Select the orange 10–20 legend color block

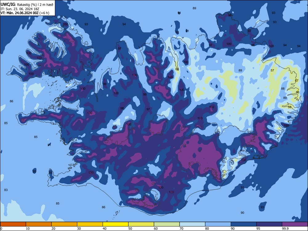tap(39, 224)
